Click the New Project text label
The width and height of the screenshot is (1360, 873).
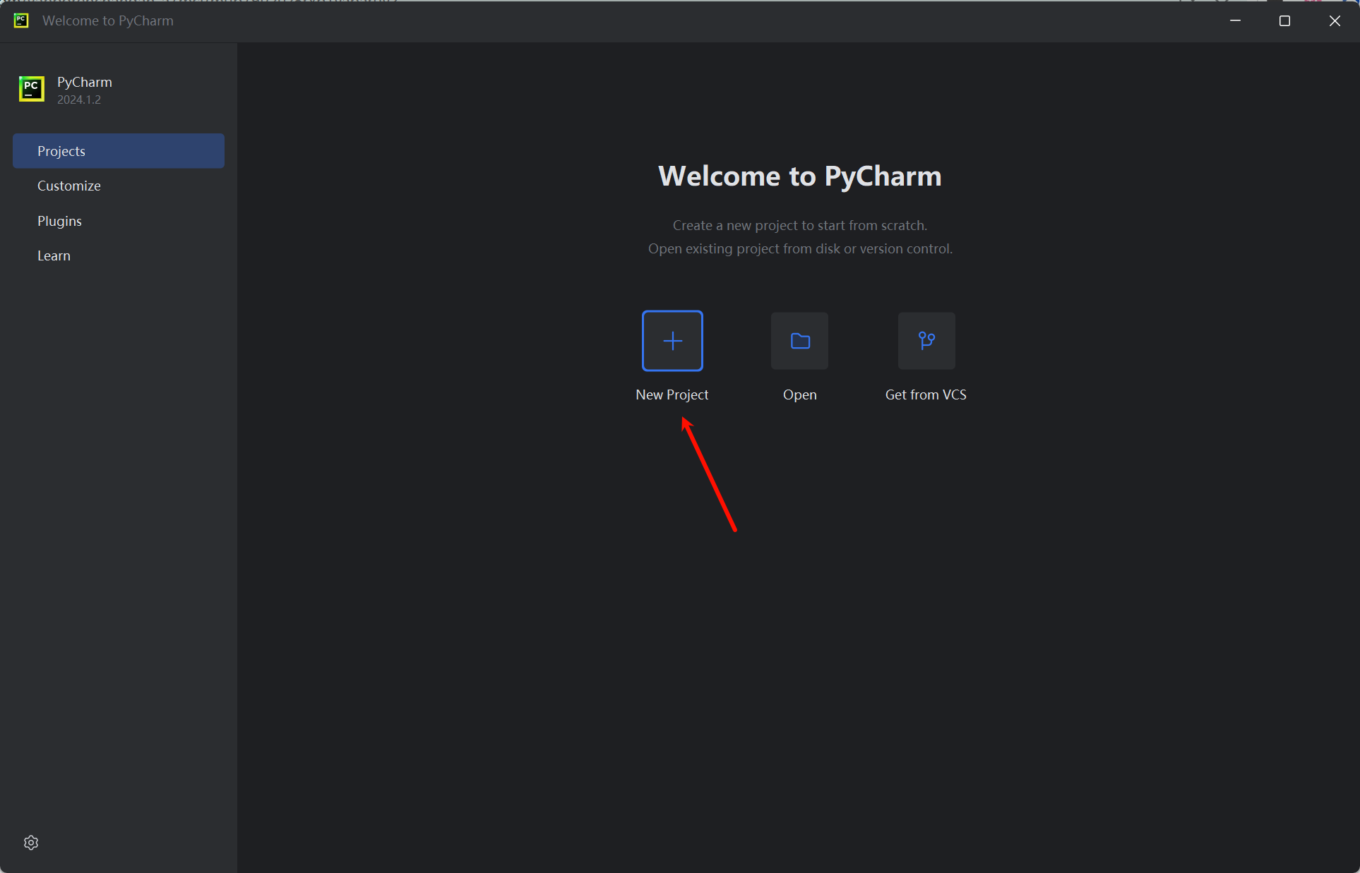[x=672, y=395]
